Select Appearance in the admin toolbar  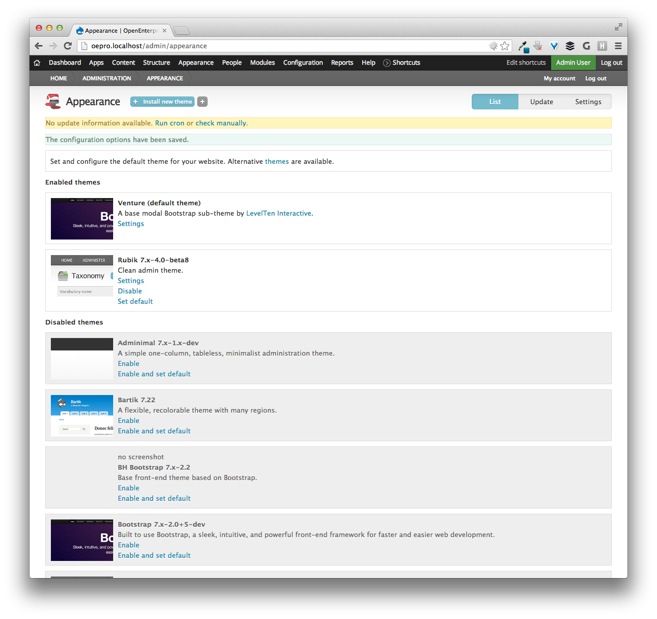[x=196, y=63]
